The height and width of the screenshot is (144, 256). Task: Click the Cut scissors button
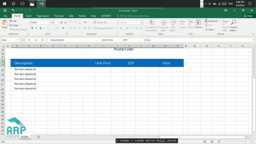click(13, 21)
